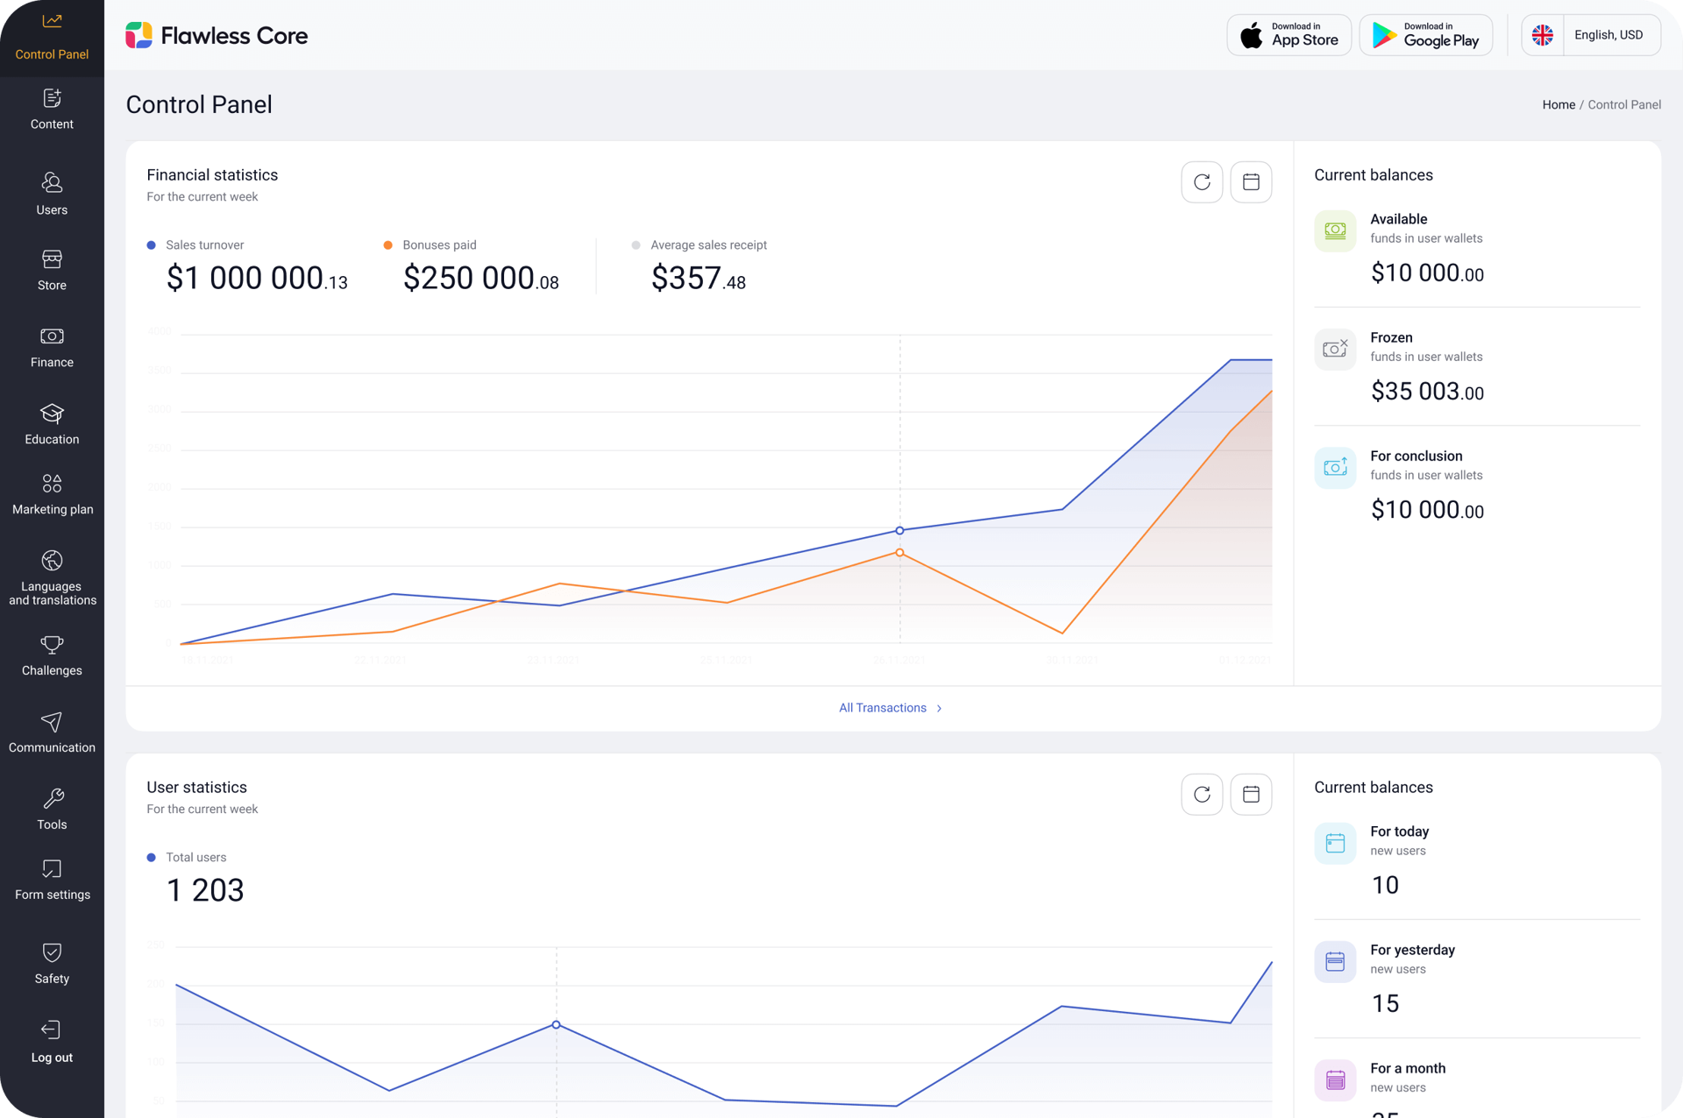Click Home in the breadcrumb
The width and height of the screenshot is (1683, 1118).
[1558, 105]
